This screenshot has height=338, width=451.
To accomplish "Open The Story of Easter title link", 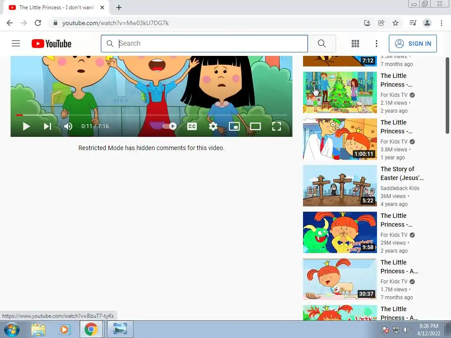I will click(x=402, y=173).
